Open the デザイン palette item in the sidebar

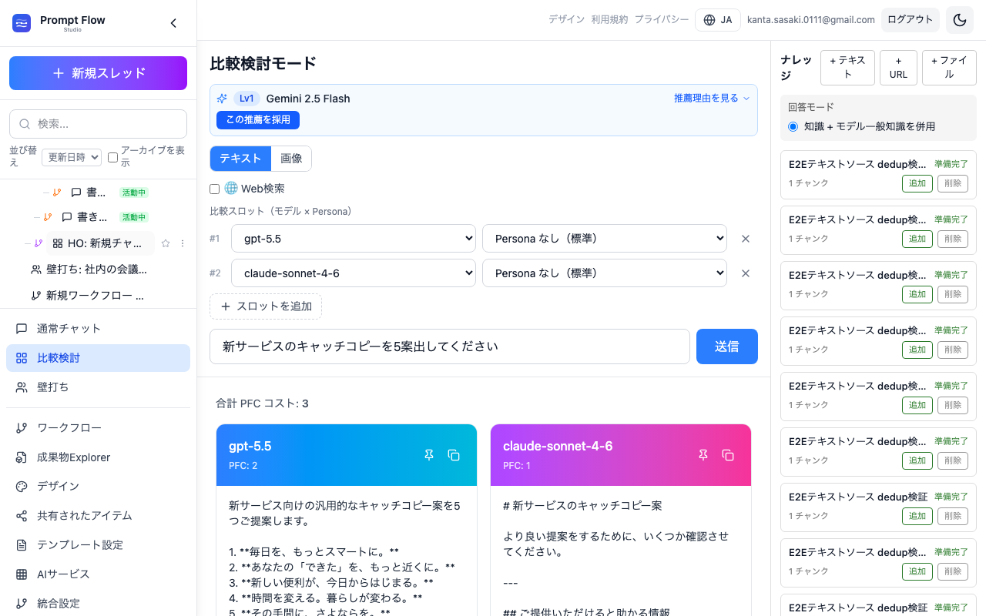point(98,487)
